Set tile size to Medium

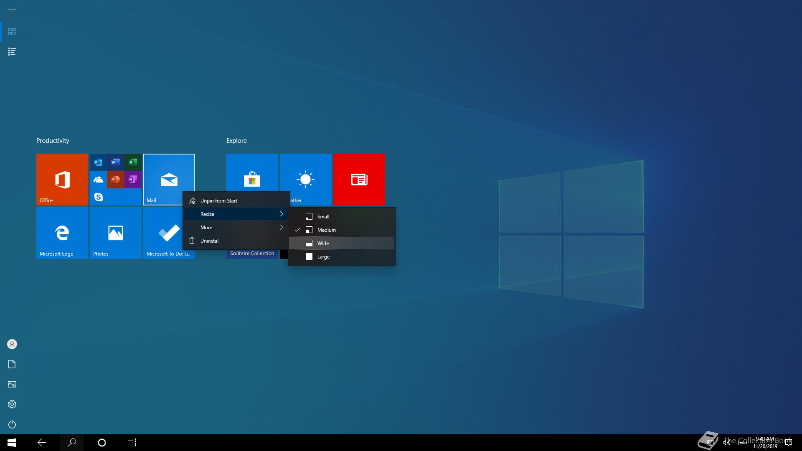click(x=342, y=230)
